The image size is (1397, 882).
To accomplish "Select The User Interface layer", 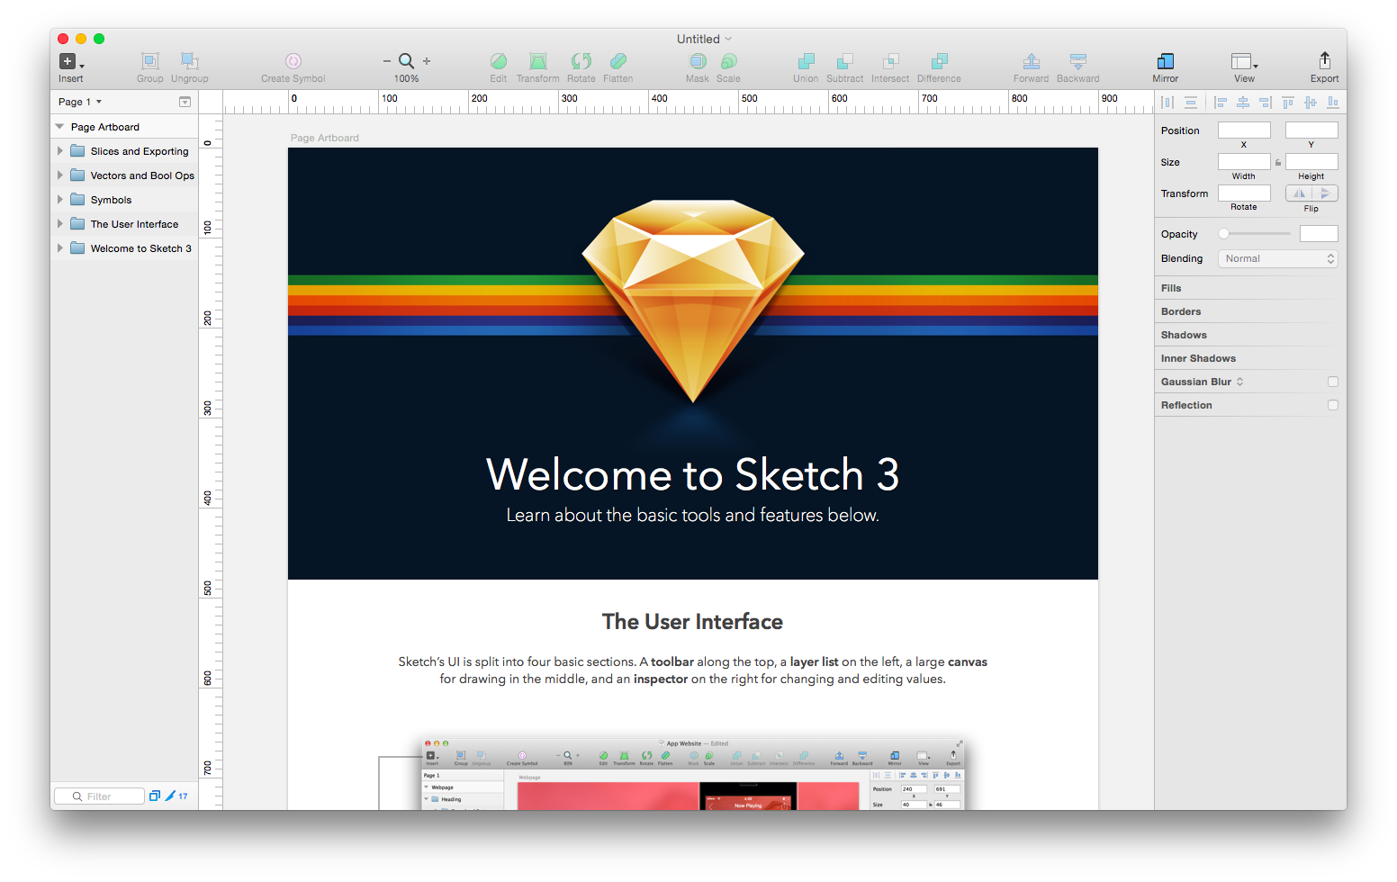I will click(124, 224).
